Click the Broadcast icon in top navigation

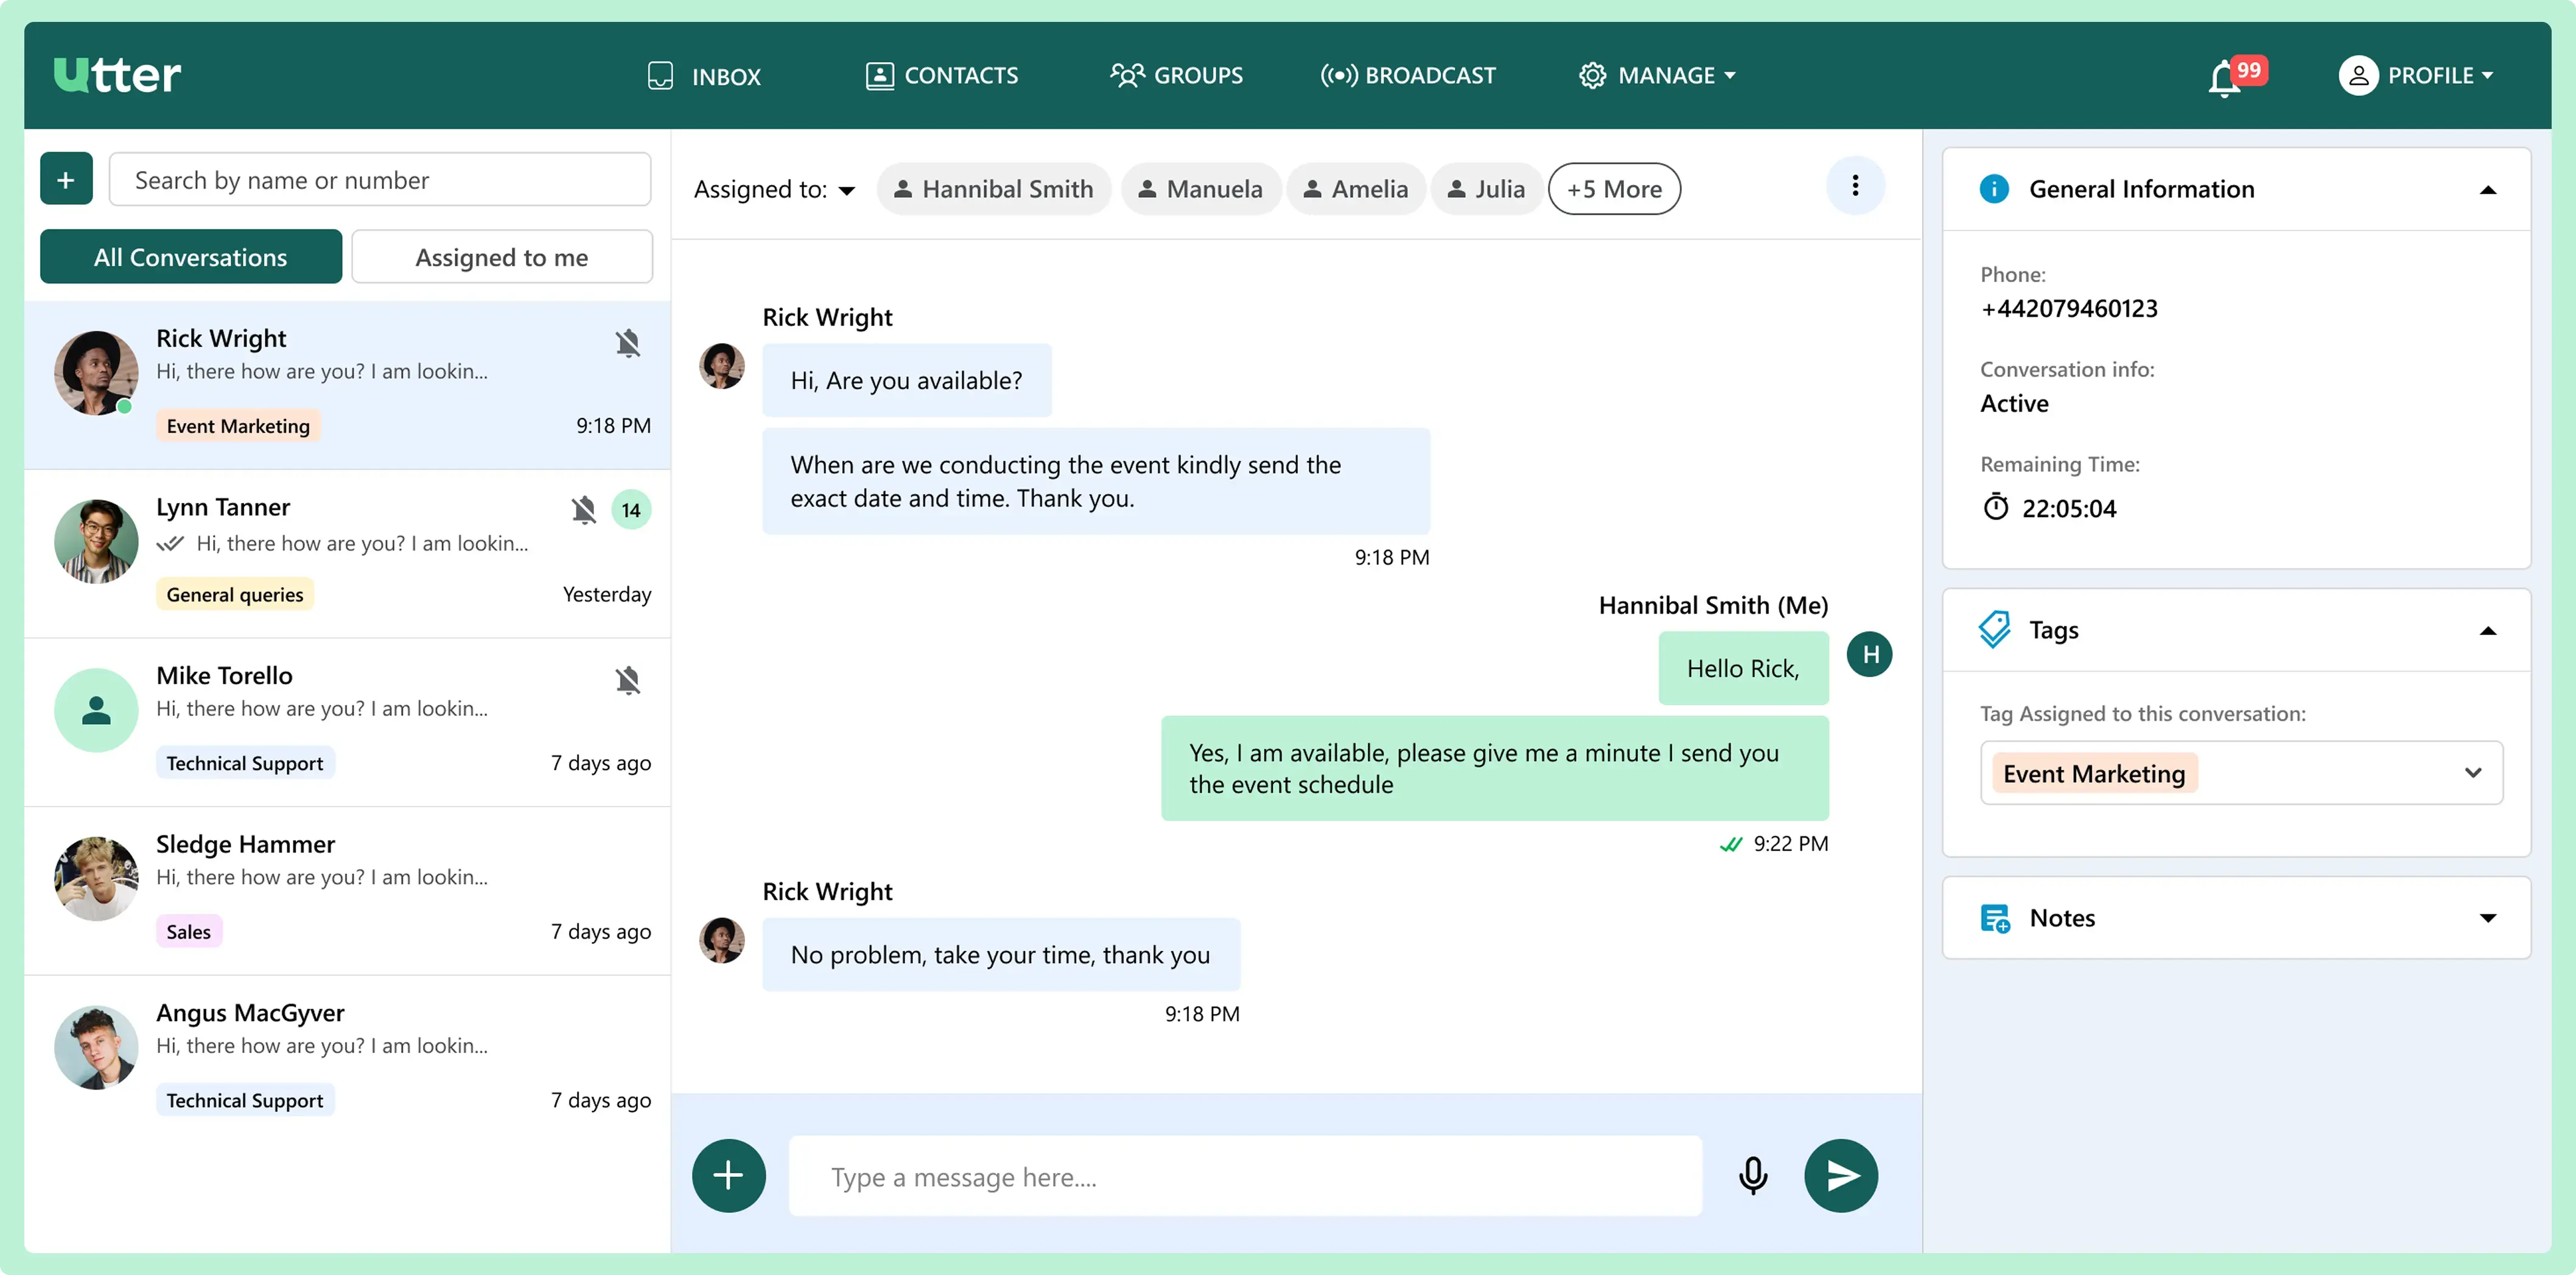(1338, 76)
